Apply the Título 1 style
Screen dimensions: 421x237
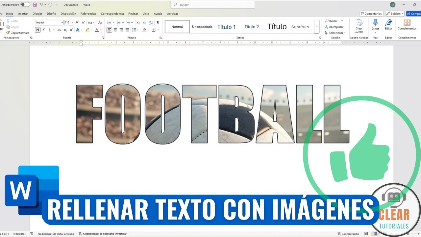click(x=227, y=27)
